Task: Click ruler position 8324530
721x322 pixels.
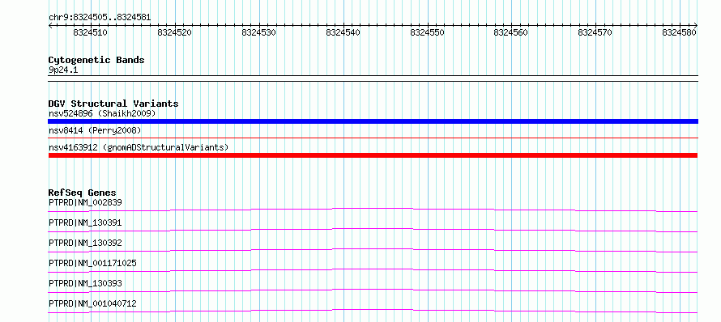Action: tap(258, 32)
